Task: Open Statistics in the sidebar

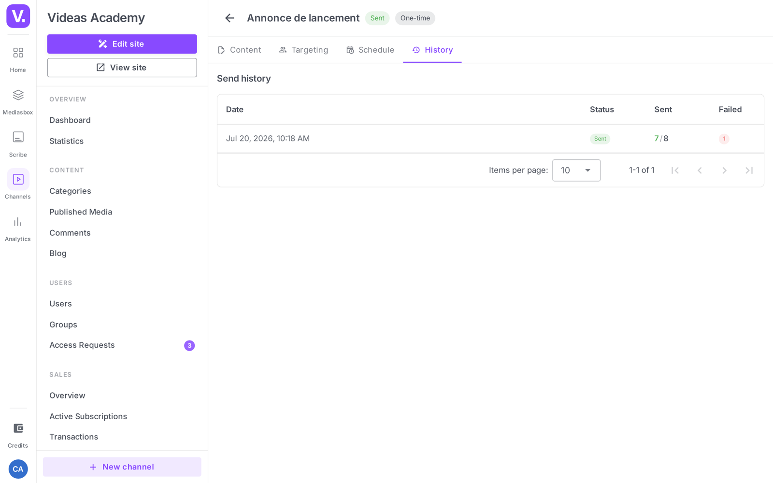Action: coord(67,141)
